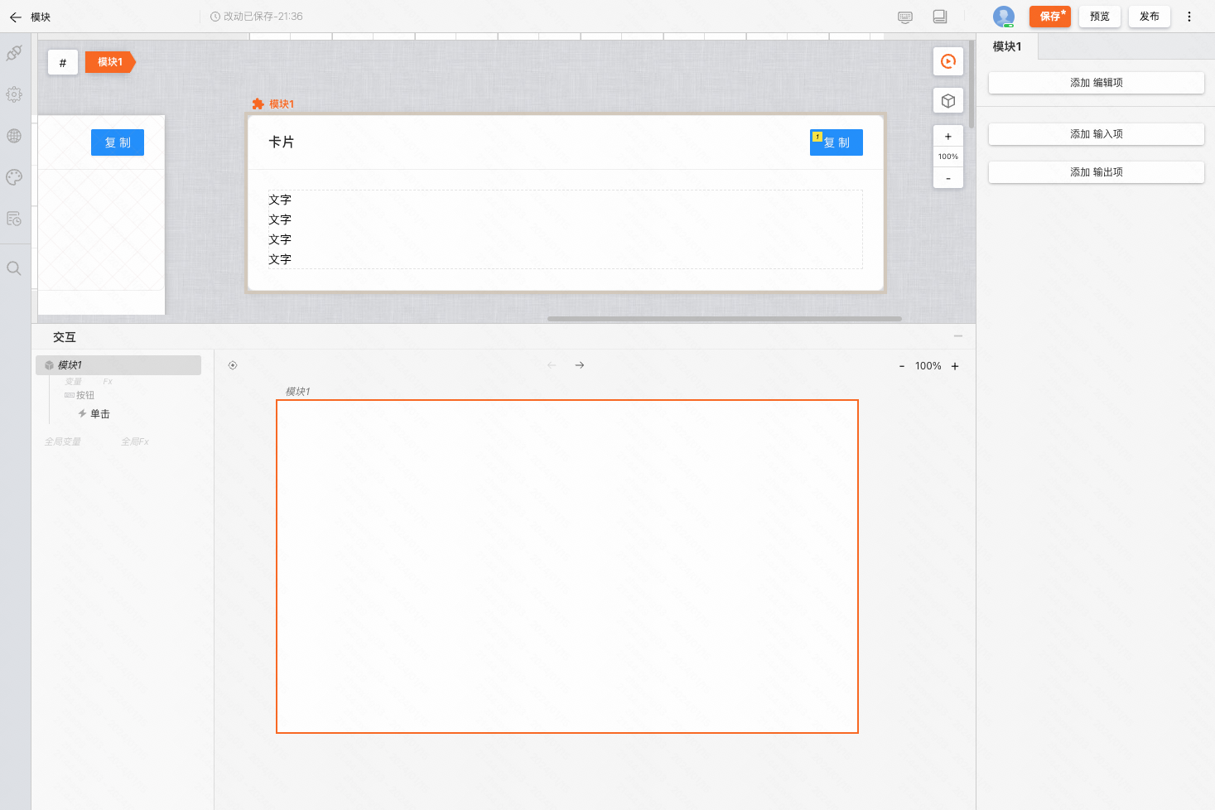Open the user avatar menu
This screenshot has height=810, width=1215.
1004,17
